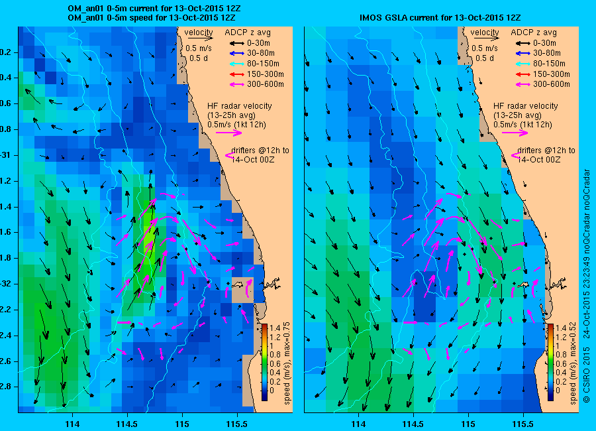
Task: Click Rottnest Island on the IMOS GSLA map
Action: [x=523, y=284]
